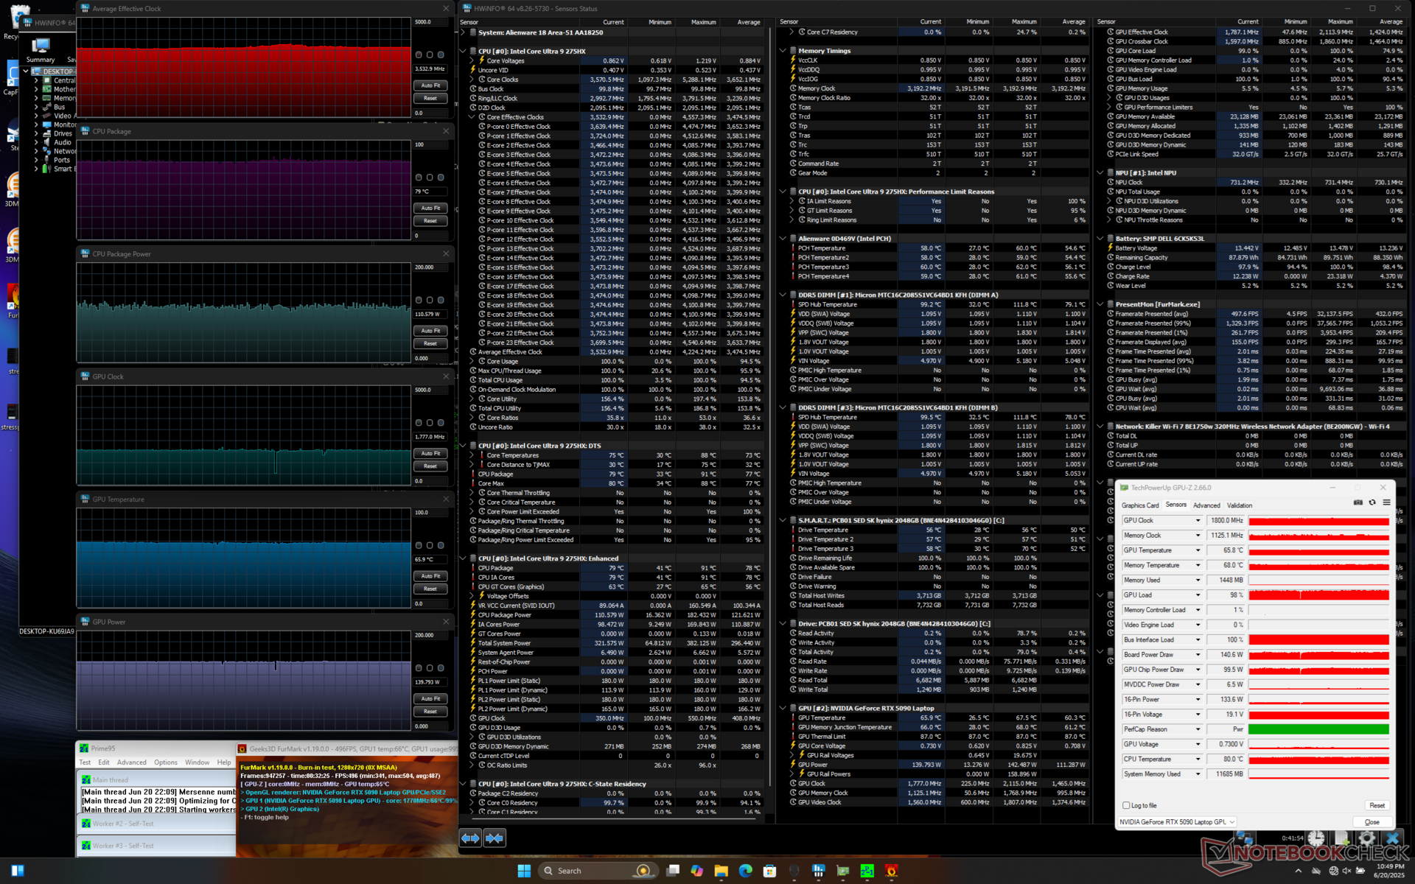Screen dimensions: 1415x884
Task: Click HWiNFO expand columns arrows button
Action: [x=470, y=838]
